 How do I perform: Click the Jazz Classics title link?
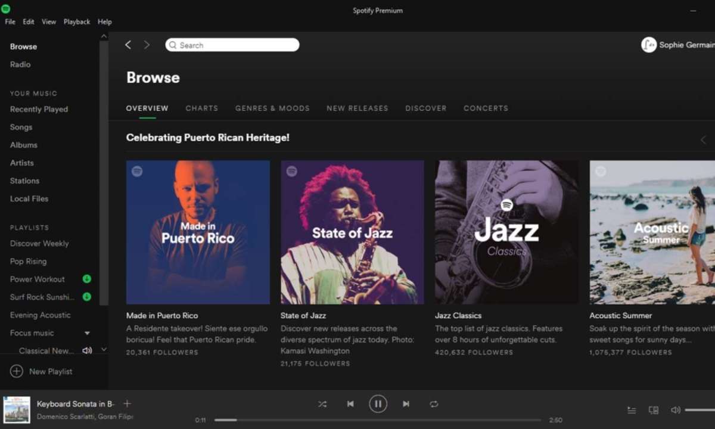click(x=458, y=315)
